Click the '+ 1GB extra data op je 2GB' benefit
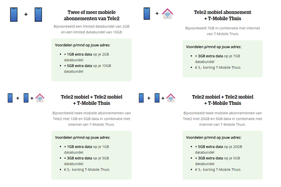Viewport: 281px width, 187px height. pos(86,57)
